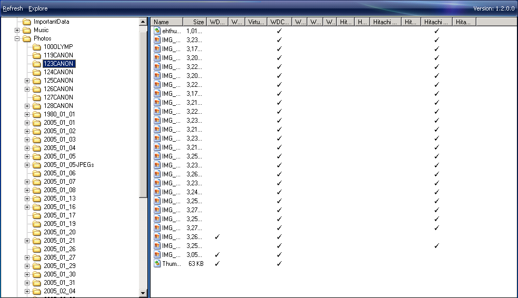
Task: Click the WDC... column header
Action: point(280,22)
